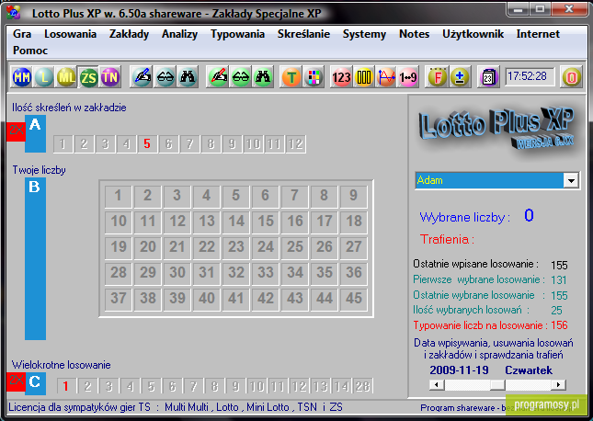Viewport: 593px width, 421px height.
Task: Click the date 2009-11-19 text
Action: [459, 370]
